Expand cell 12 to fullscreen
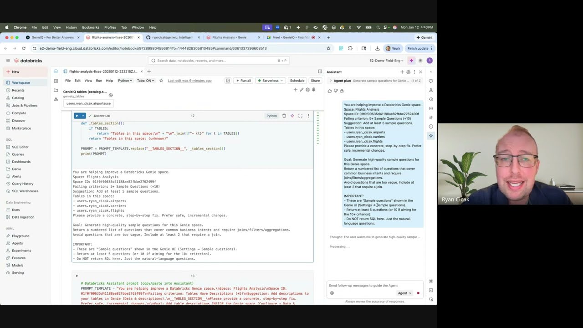Screen dimensions: 583x328 tap(300, 116)
